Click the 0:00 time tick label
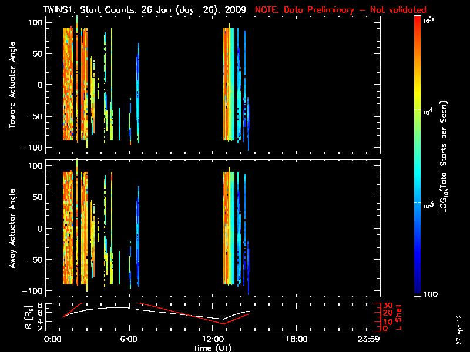470x352 pixels. [x=53, y=340]
